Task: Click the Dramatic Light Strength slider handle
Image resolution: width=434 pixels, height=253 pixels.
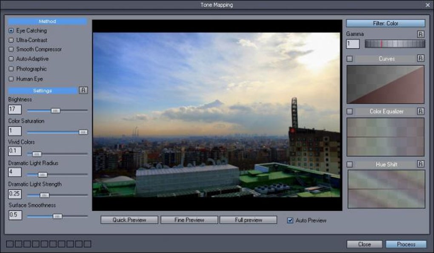Action: [x=44, y=195]
